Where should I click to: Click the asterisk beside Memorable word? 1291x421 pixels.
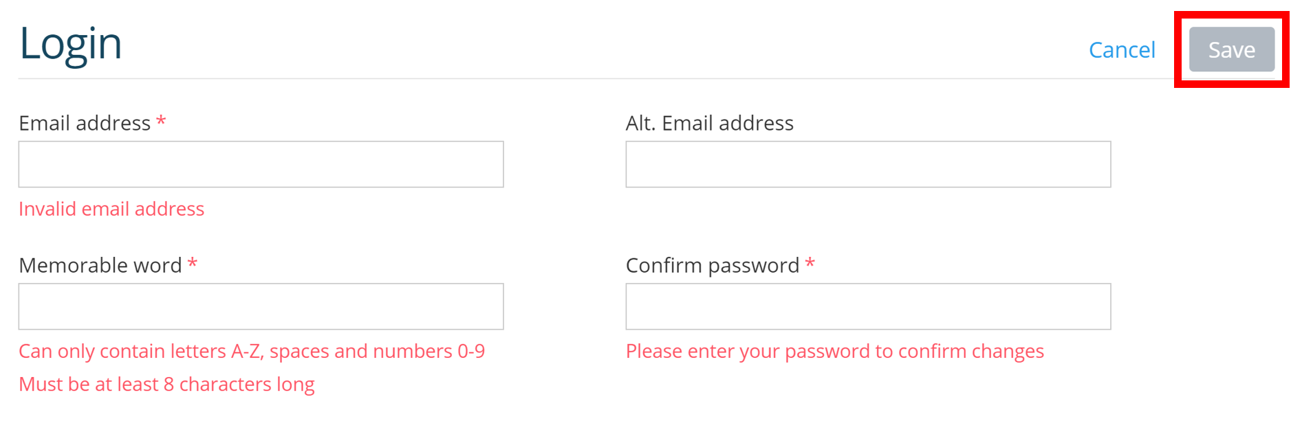click(192, 264)
